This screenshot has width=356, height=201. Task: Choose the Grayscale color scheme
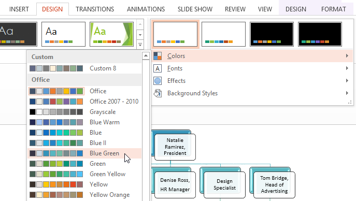click(84, 112)
